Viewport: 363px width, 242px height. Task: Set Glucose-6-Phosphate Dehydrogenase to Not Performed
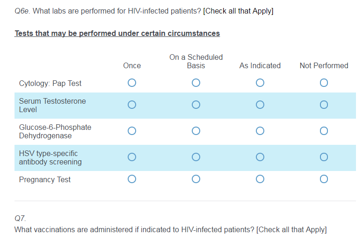point(324,131)
